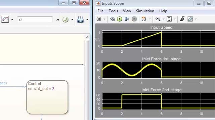Open Simulation menu in Inputs Scope
The image size is (215, 120).
click(145, 11)
